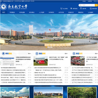Screen dimensions: 98x98
Task: Go to the 首页 nav tab
Action: coord(4,12)
